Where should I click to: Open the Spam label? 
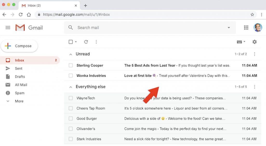(x=20, y=93)
